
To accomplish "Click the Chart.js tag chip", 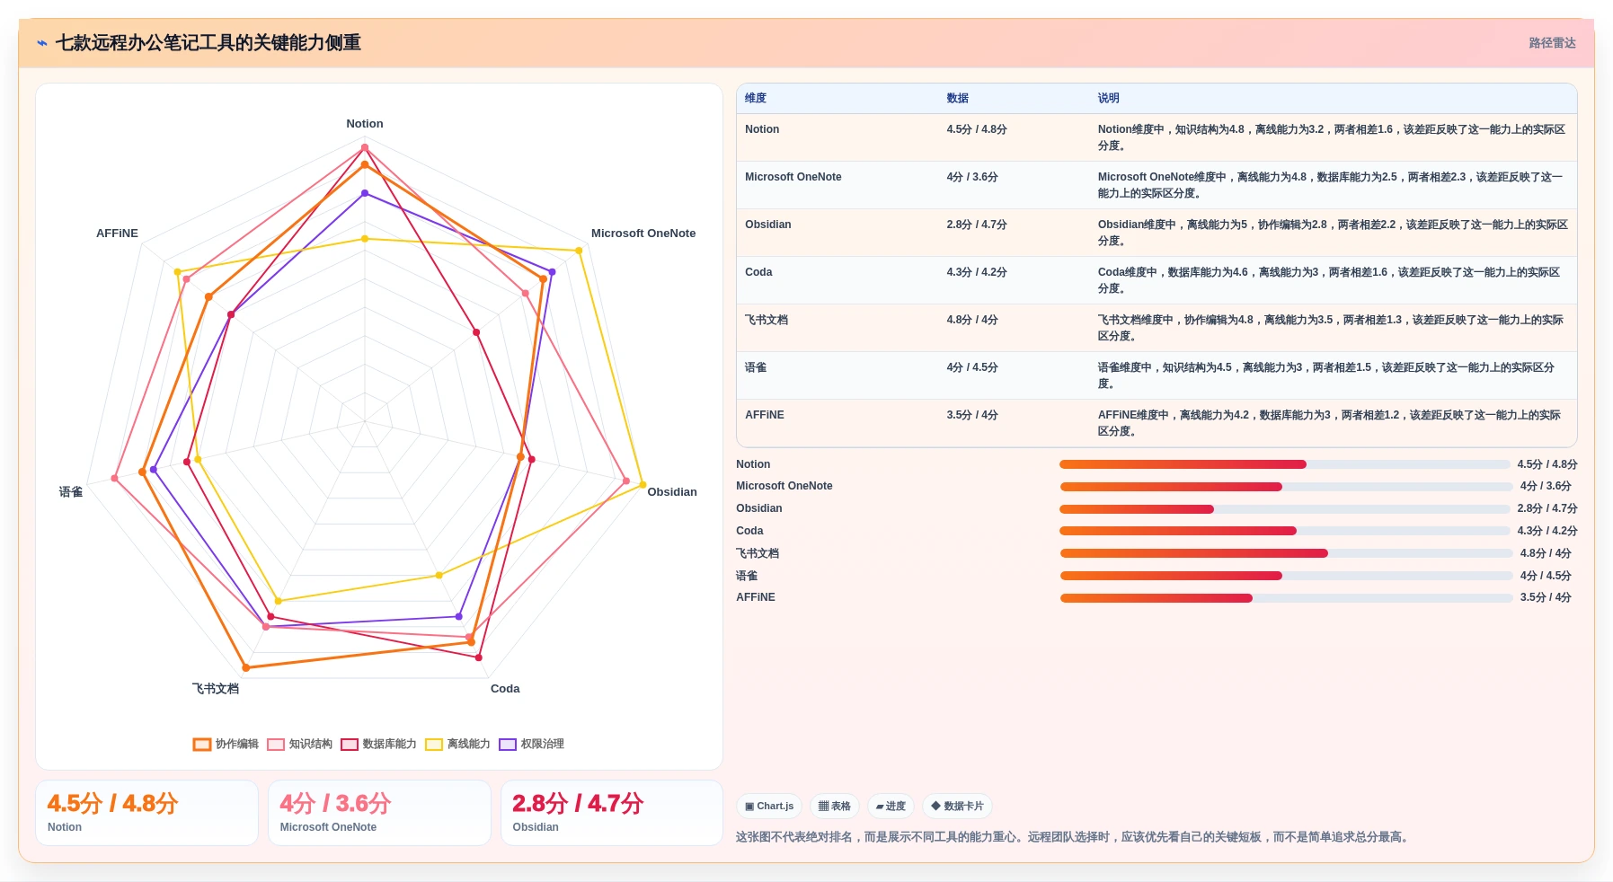I will pos(769,807).
